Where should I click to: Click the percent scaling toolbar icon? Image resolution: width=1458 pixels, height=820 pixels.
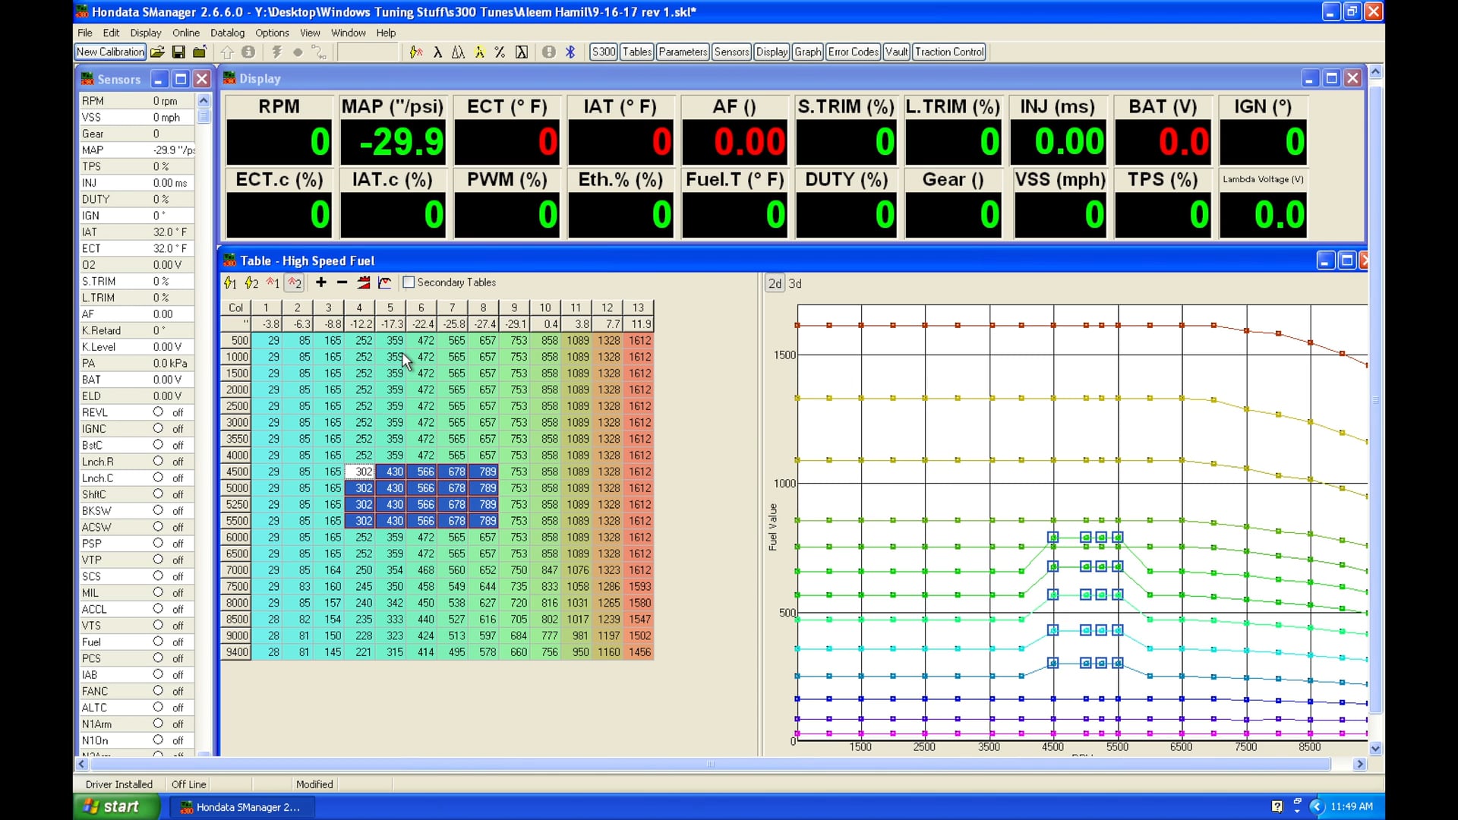click(500, 52)
